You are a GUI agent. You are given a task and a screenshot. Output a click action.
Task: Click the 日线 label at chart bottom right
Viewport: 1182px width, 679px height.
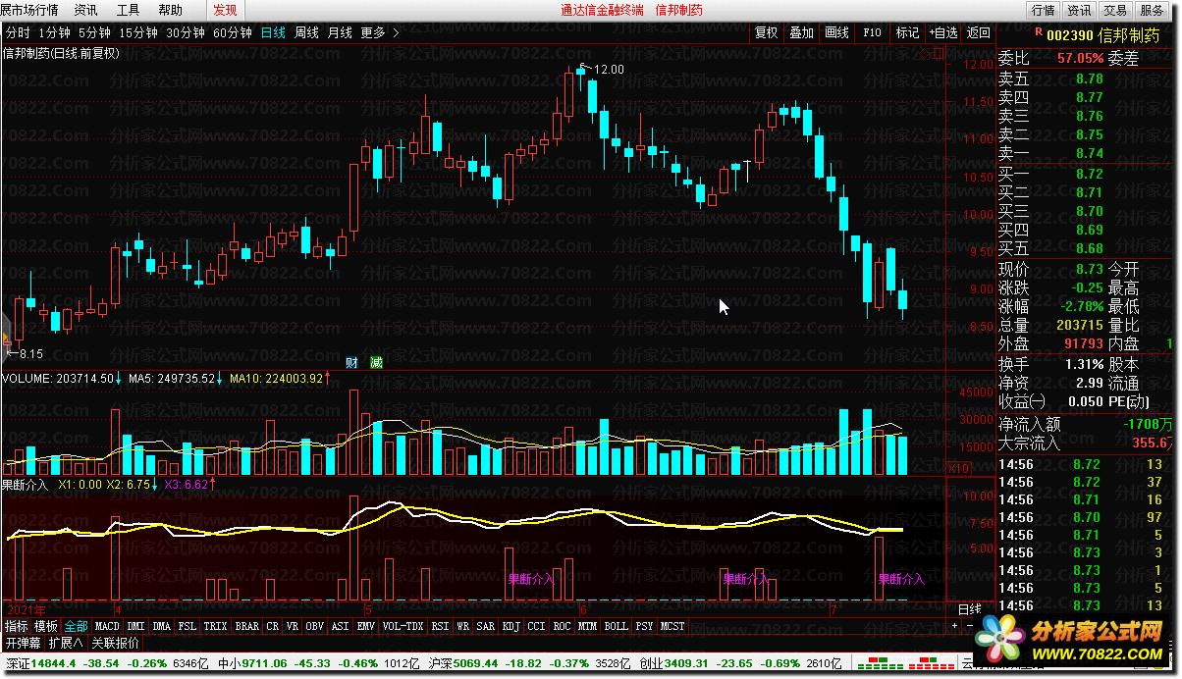[968, 609]
